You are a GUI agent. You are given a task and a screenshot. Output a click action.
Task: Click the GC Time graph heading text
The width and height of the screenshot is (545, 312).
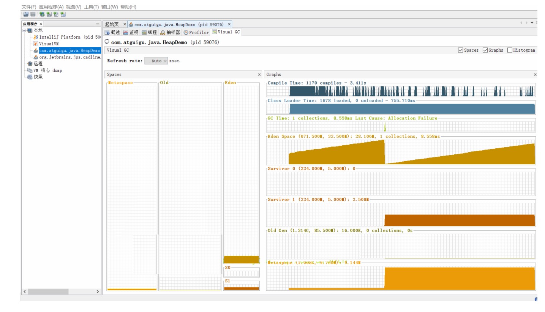click(x=352, y=118)
